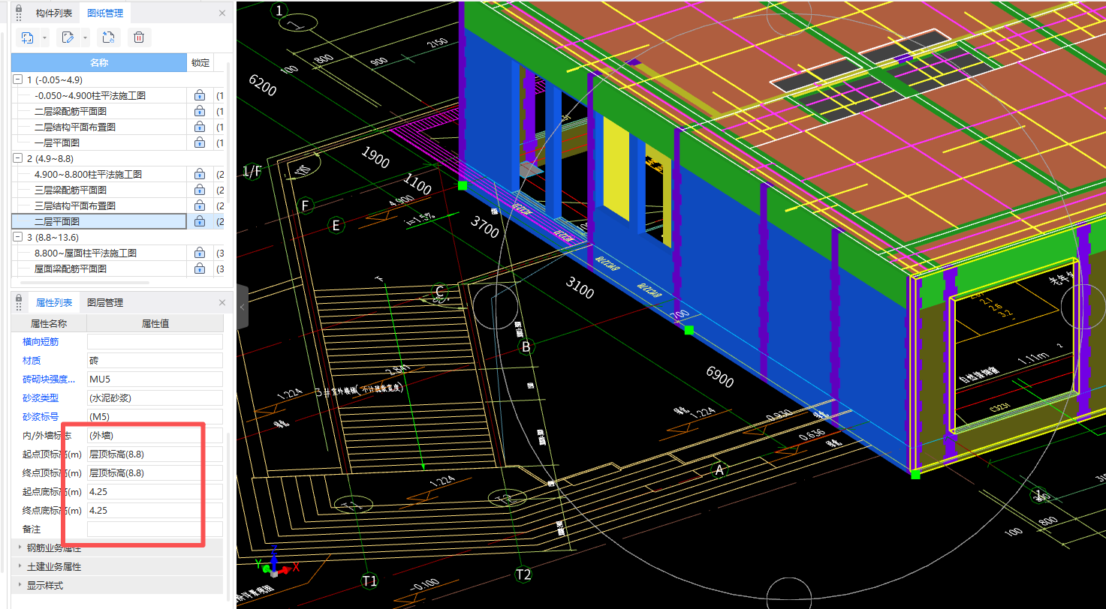Click the trash delete drawing icon
This screenshot has height=609, width=1106.
click(139, 37)
